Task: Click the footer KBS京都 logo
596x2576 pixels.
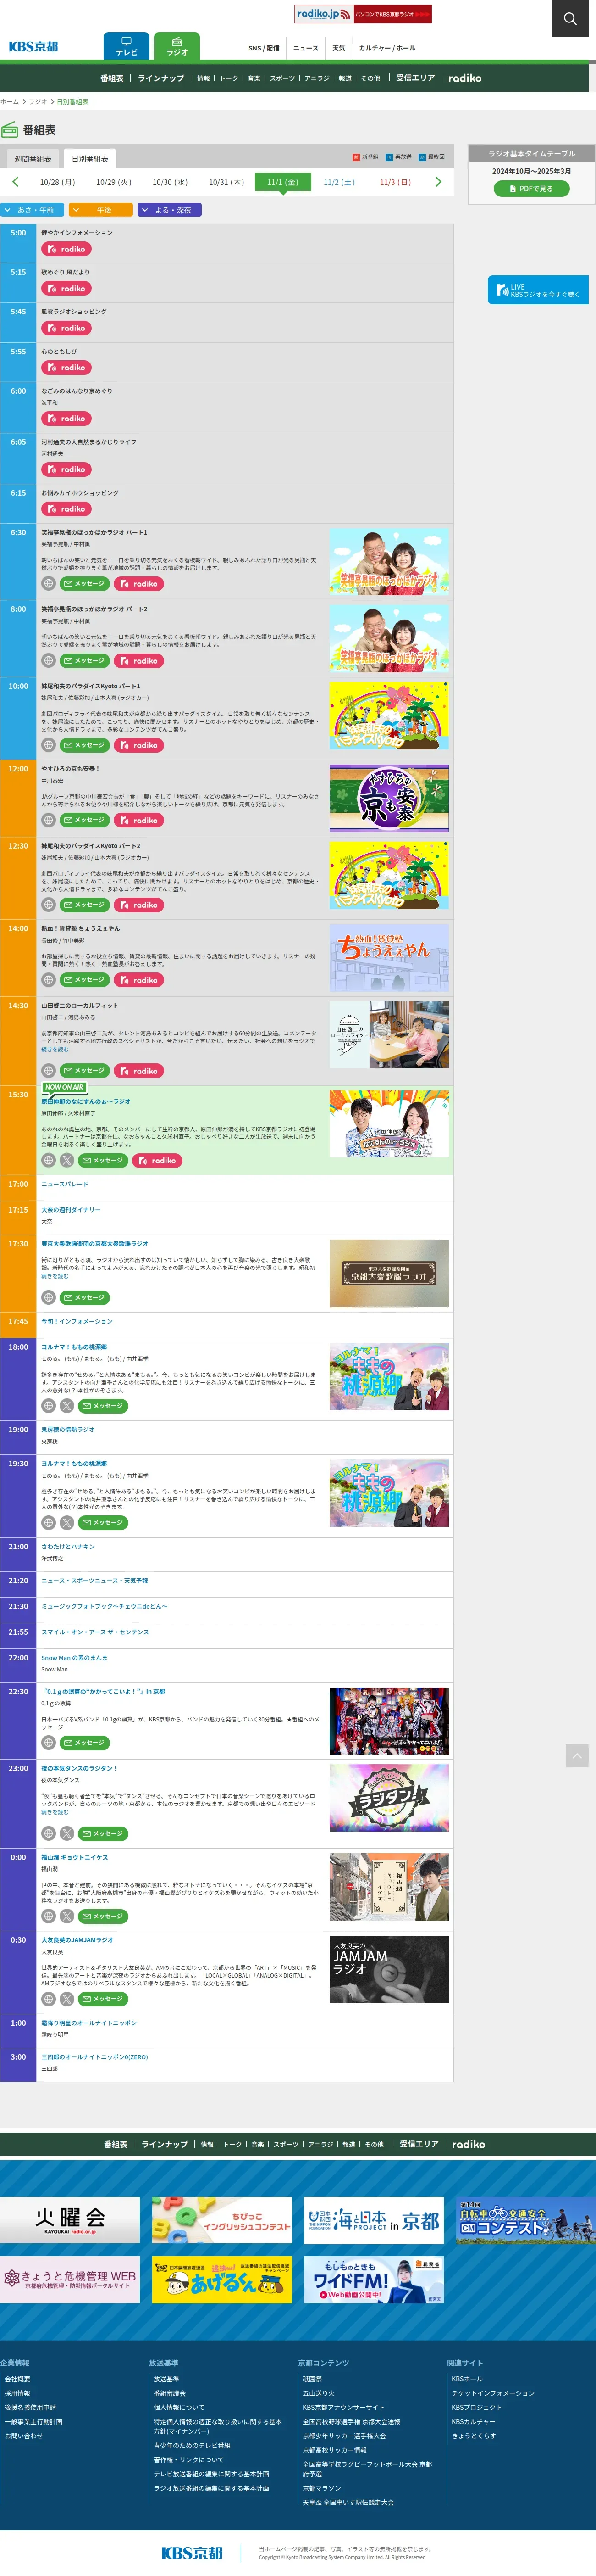Action: (x=192, y=2552)
